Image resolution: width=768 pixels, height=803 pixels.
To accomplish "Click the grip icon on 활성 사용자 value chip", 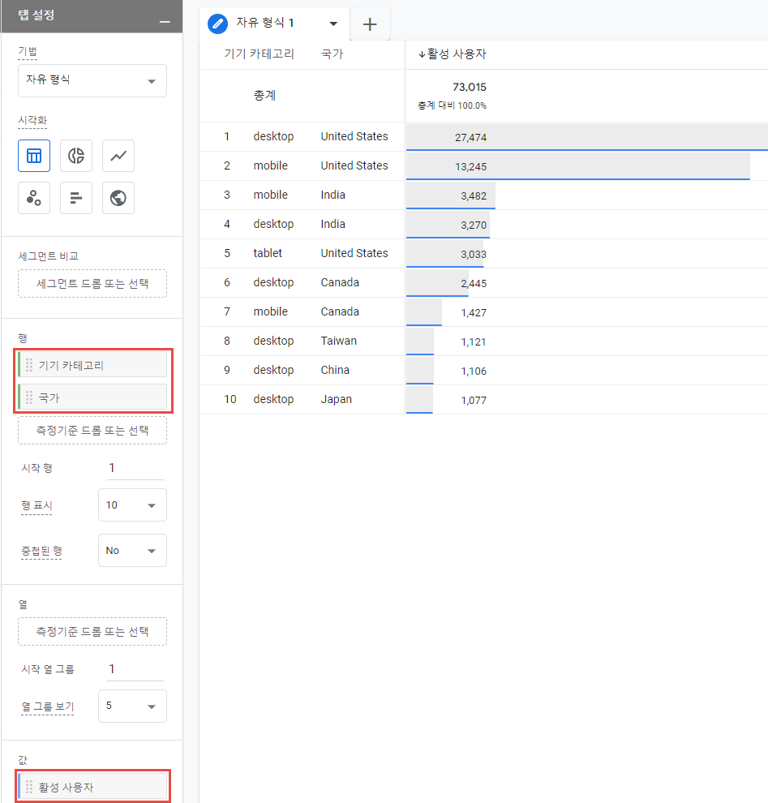I will tap(30, 785).
